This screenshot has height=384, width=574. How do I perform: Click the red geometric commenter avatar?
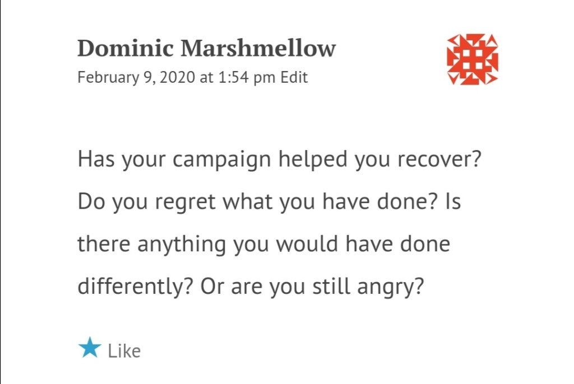(x=472, y=59)
